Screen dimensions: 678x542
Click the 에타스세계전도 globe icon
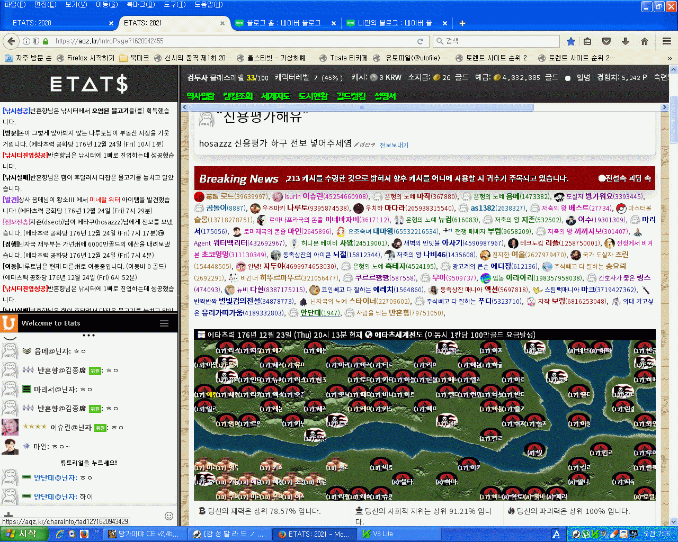[369, 335]
